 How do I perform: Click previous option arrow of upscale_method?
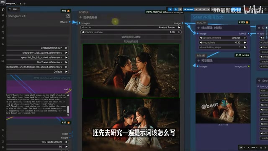click(x=201, y=38)
